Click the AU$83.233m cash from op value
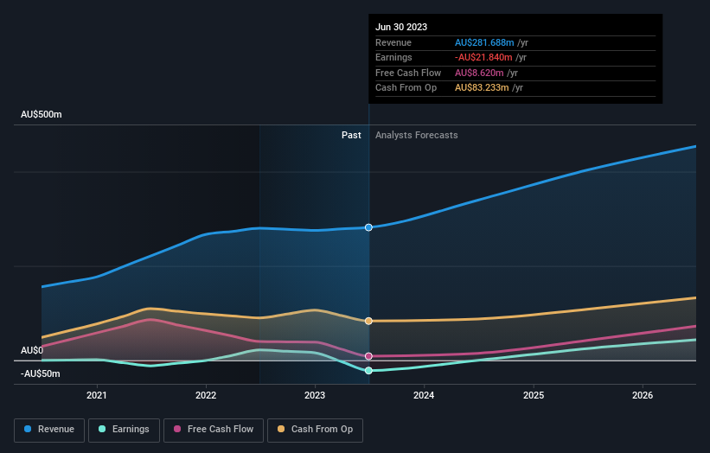 click(482, 88)
